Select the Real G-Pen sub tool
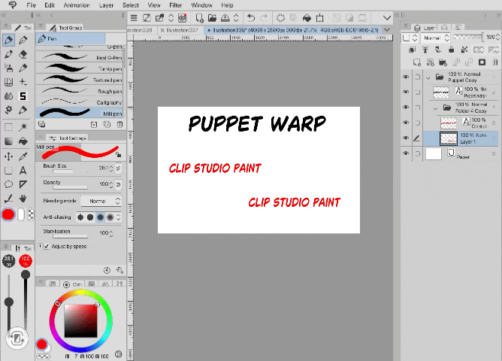 pos(80,57)
